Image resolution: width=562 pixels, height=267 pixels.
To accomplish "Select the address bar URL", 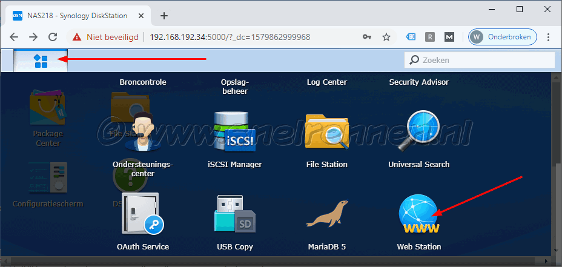I will pyautogui.click(x=230, y=37).
